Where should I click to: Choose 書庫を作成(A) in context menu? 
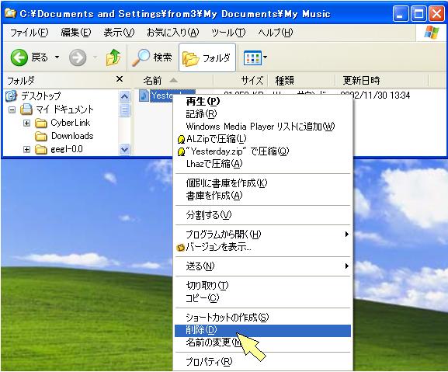pos(263,196)
